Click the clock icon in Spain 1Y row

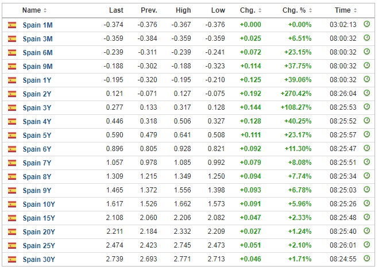(x=366, y=79)
